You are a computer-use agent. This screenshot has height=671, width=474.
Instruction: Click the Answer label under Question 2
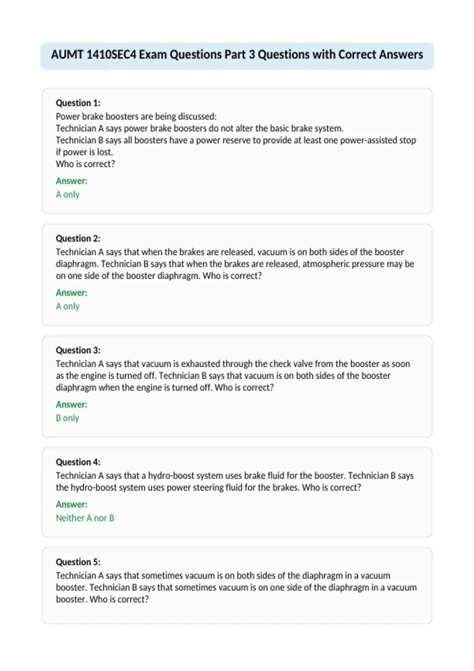tap(71, 292)
